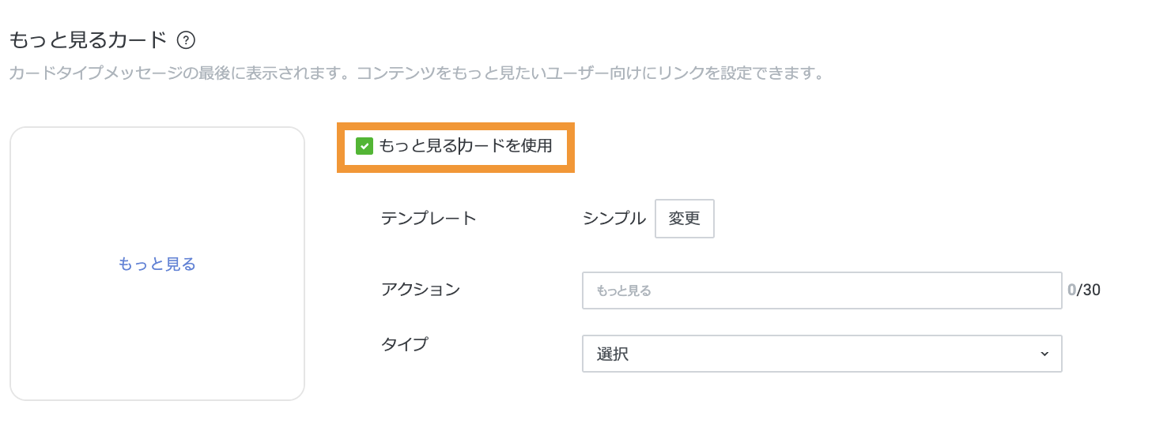The width and height of the screenshot is (1167, 431).
Task: Click the blue もっと見る link in the preview card
Action: click(157, 264)
